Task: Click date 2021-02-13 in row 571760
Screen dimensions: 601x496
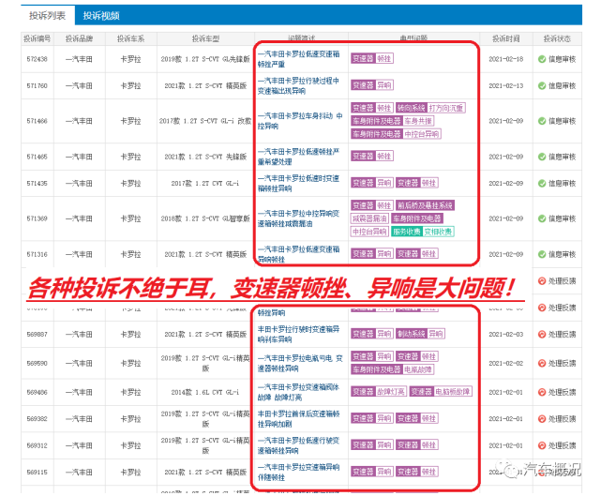Action: point(506,86)
